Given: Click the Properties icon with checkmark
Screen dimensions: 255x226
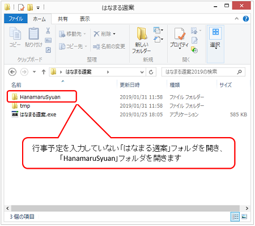Looking at the screenshot, I should pyautogui.click(x=179, y=33).
